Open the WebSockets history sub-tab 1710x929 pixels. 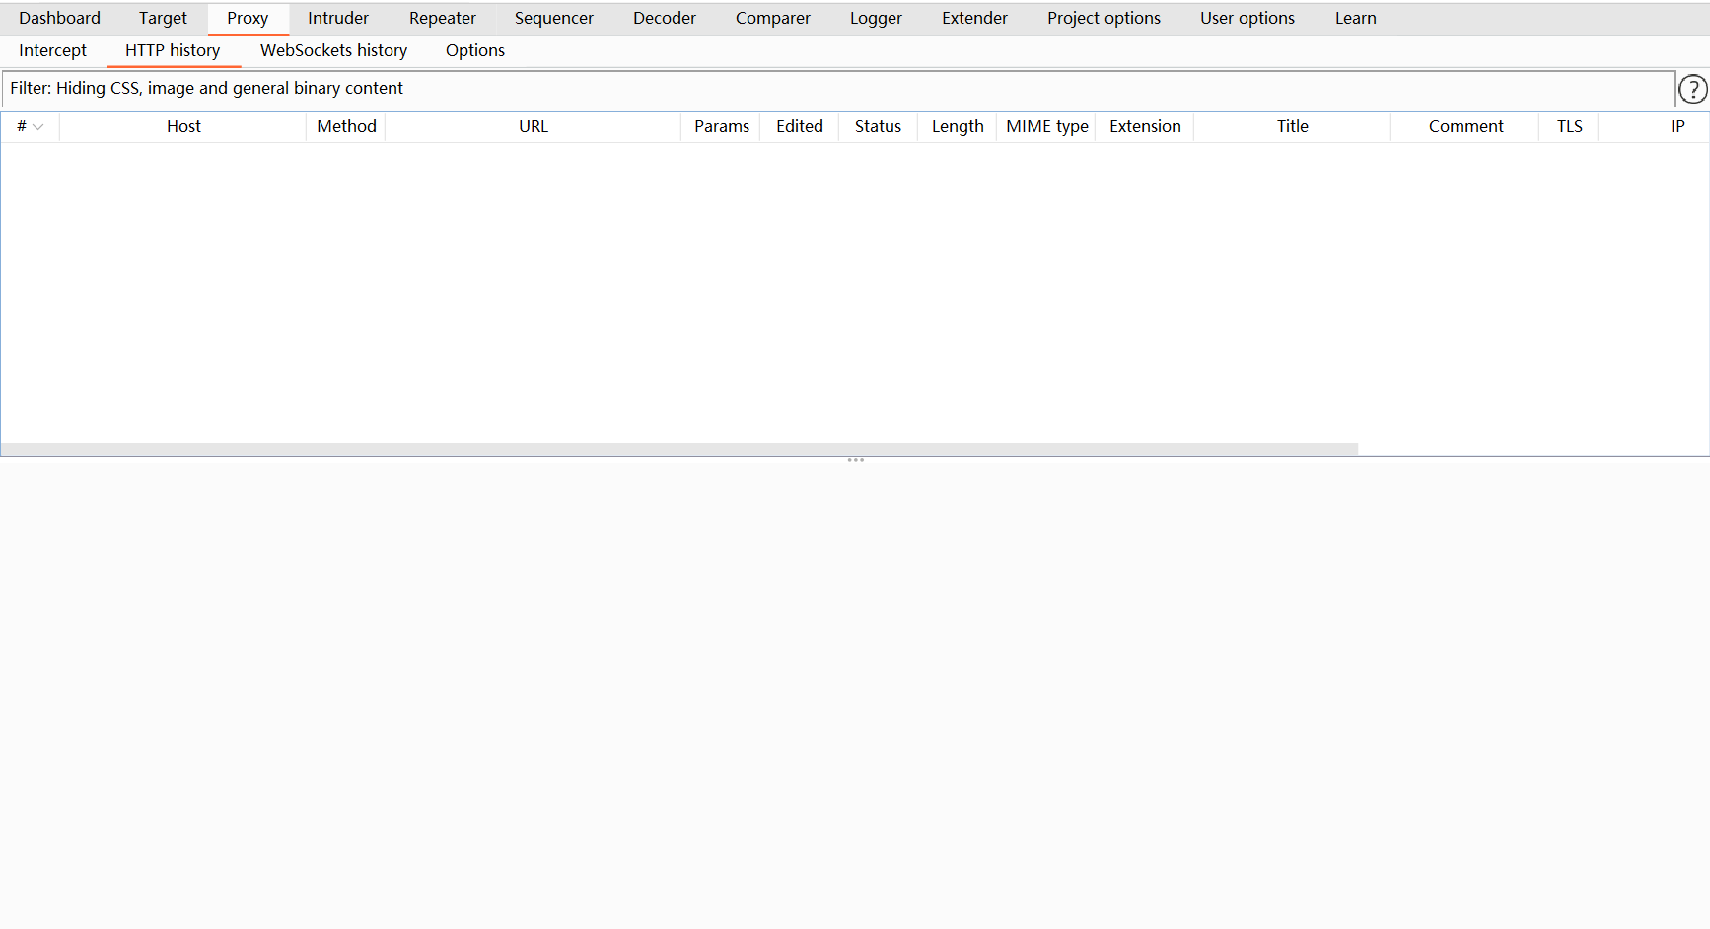333,50
